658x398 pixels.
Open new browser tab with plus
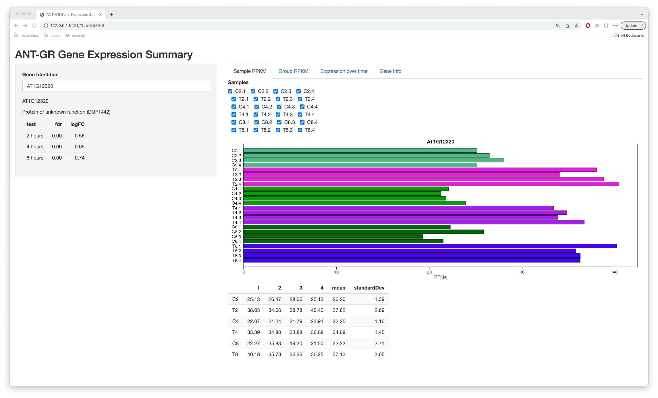click(x=111, y=15)
